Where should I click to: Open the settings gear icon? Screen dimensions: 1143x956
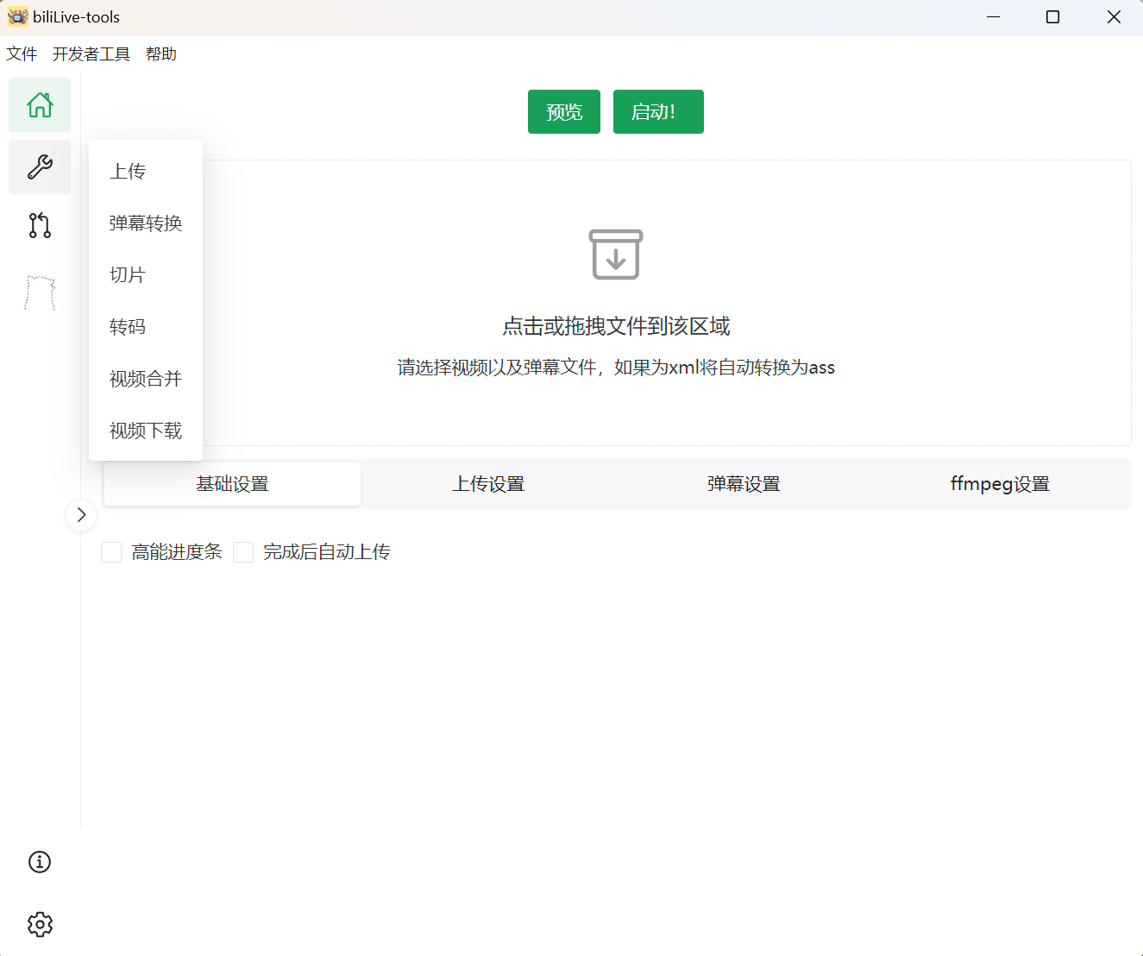point(40,924)
